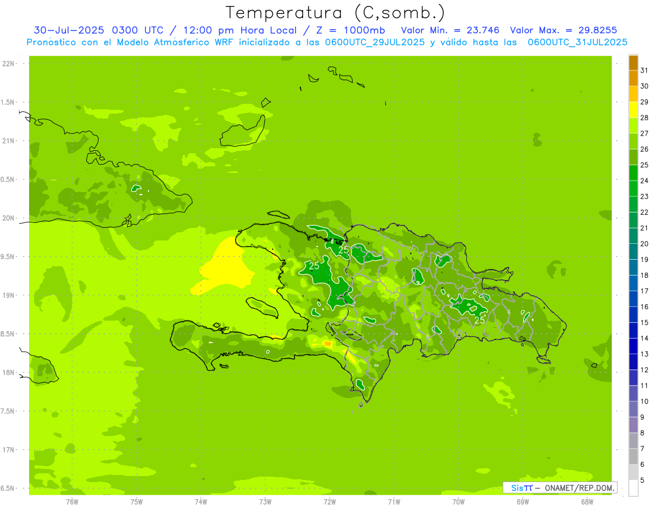Image resolution: width=659 pixels, height=509 pixels.
Task: Click the "75W" longitude axis label
Action: 137,501
